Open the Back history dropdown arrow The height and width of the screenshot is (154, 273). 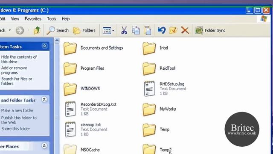coord(10,30)
